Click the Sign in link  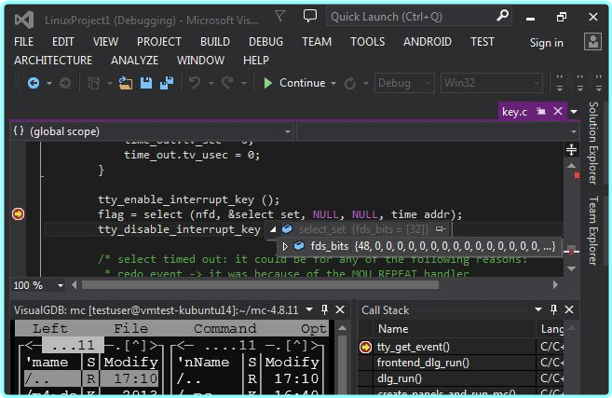[546, 42]
